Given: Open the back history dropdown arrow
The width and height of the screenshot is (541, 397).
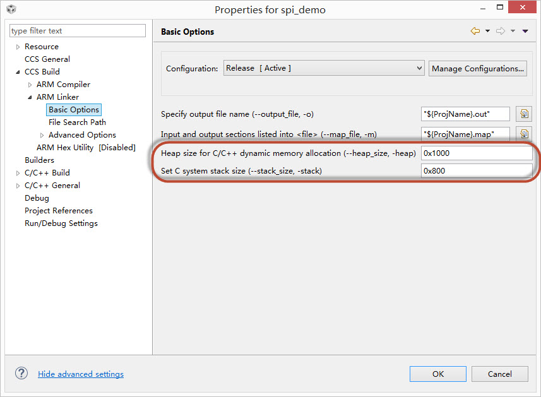Looking at the screenshot, I should 487,31.
